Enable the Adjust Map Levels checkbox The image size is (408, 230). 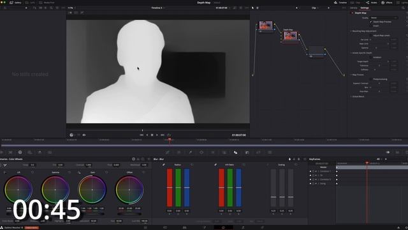[371, 36]
